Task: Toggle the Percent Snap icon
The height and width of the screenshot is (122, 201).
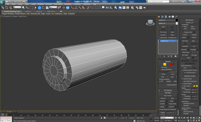Action: [x=80, y=8]
